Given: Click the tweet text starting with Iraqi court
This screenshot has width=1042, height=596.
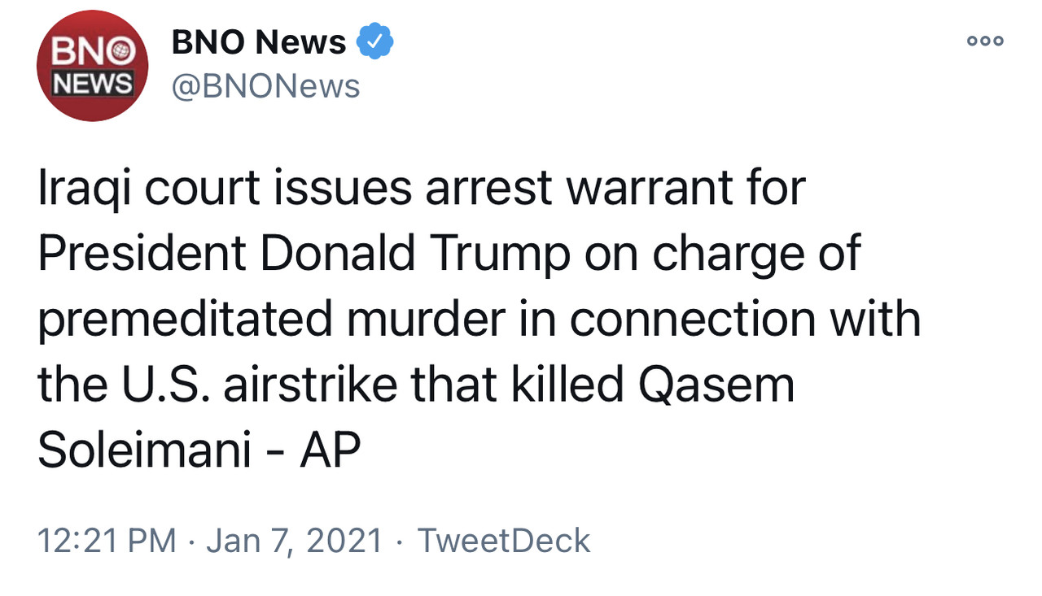Looking at the screenshot, I should click(479, 320).
